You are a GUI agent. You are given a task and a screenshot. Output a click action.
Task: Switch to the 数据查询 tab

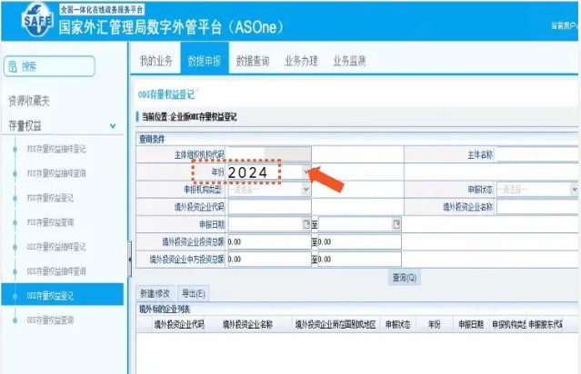coord(253,61)
